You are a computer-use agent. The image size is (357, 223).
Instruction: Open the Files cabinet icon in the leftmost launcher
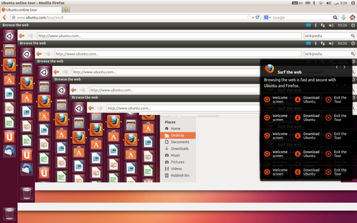click(10, 50)
